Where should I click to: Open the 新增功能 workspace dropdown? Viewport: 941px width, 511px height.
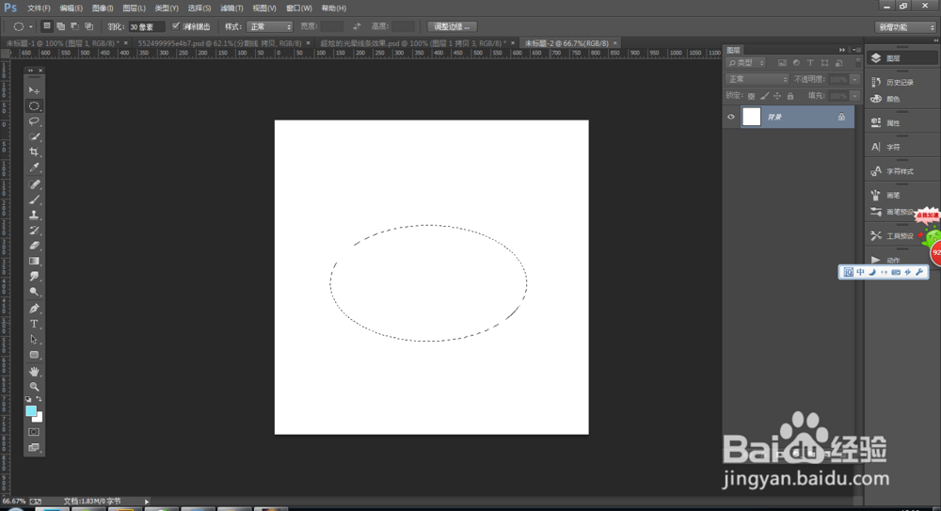tap(905, 27)
